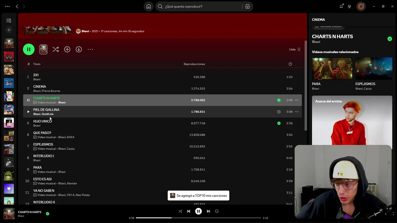
Task: Open the KHEA artist link
Action: (70, 137)
